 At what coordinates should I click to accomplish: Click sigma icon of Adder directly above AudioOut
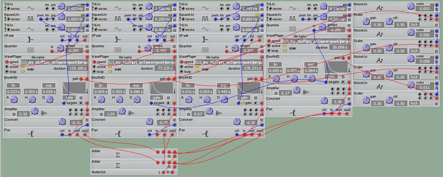(x=118, y=165)
